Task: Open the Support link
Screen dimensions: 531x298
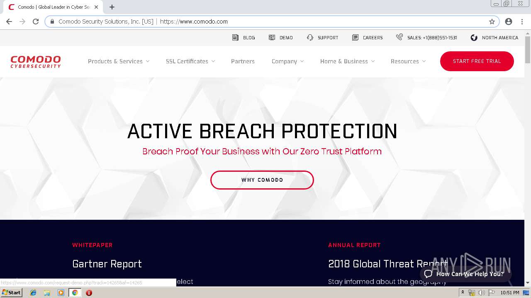Action: tap(328, 38)
